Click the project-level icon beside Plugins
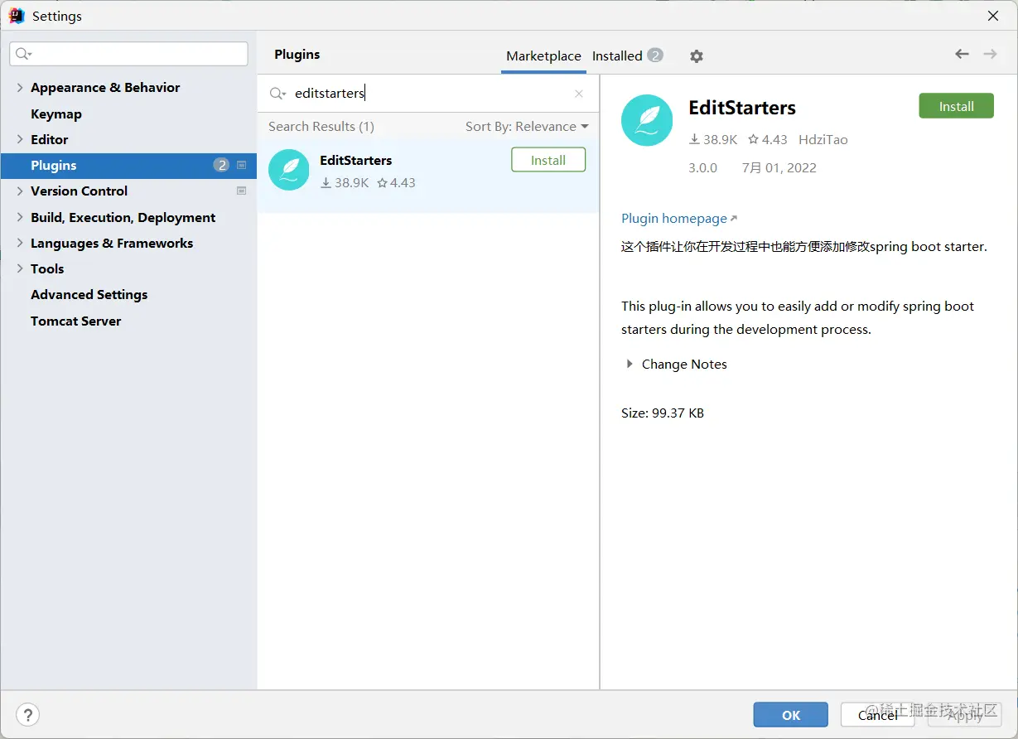 pos(242,165)
